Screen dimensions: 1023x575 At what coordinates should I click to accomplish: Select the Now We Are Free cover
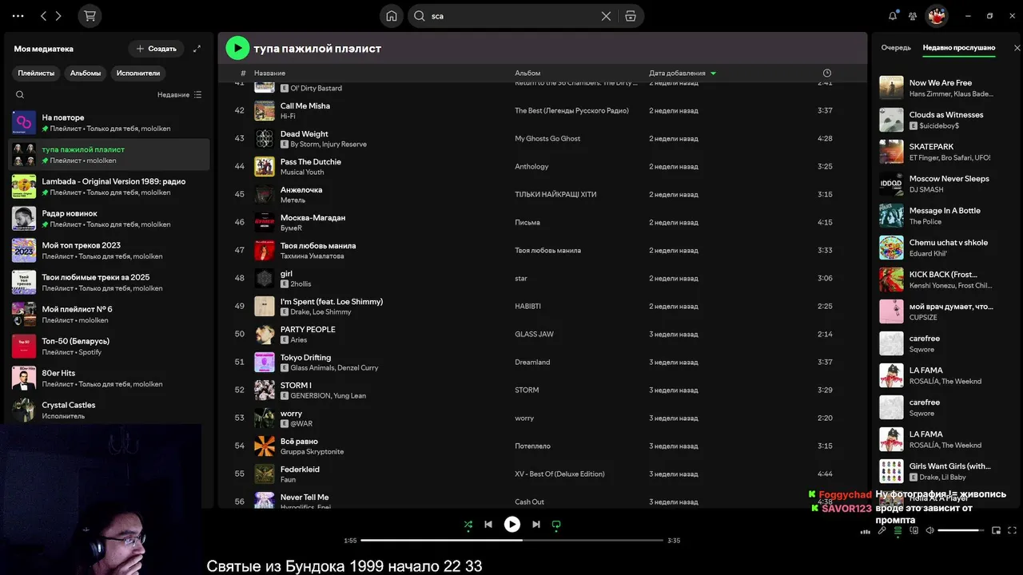pyautogui.click(x=891, y=88)
